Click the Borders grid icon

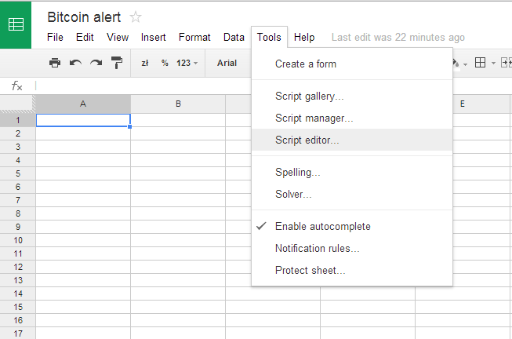tap(480, 63)
